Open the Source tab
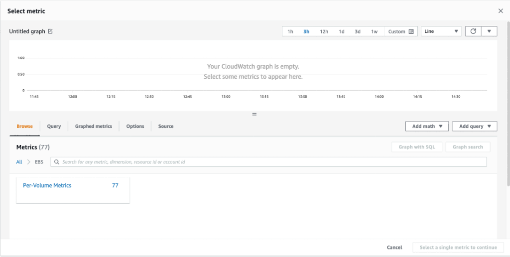This screenshot has height=257, width=510. pos(166,126)
